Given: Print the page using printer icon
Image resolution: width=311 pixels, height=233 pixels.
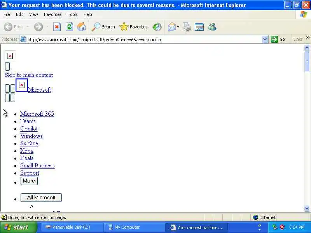Looking at the screenshot, I should pos(187,27).
